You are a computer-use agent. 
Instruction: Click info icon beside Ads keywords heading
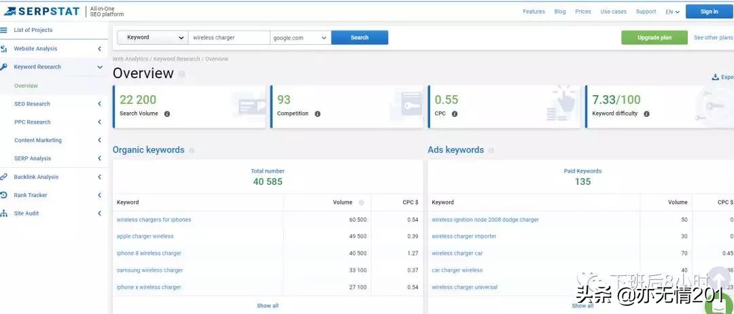[x=491, y=151]
